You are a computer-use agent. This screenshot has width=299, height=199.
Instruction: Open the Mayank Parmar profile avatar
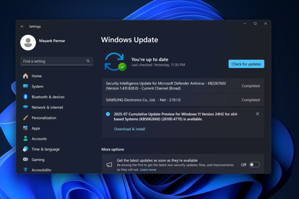28,42
